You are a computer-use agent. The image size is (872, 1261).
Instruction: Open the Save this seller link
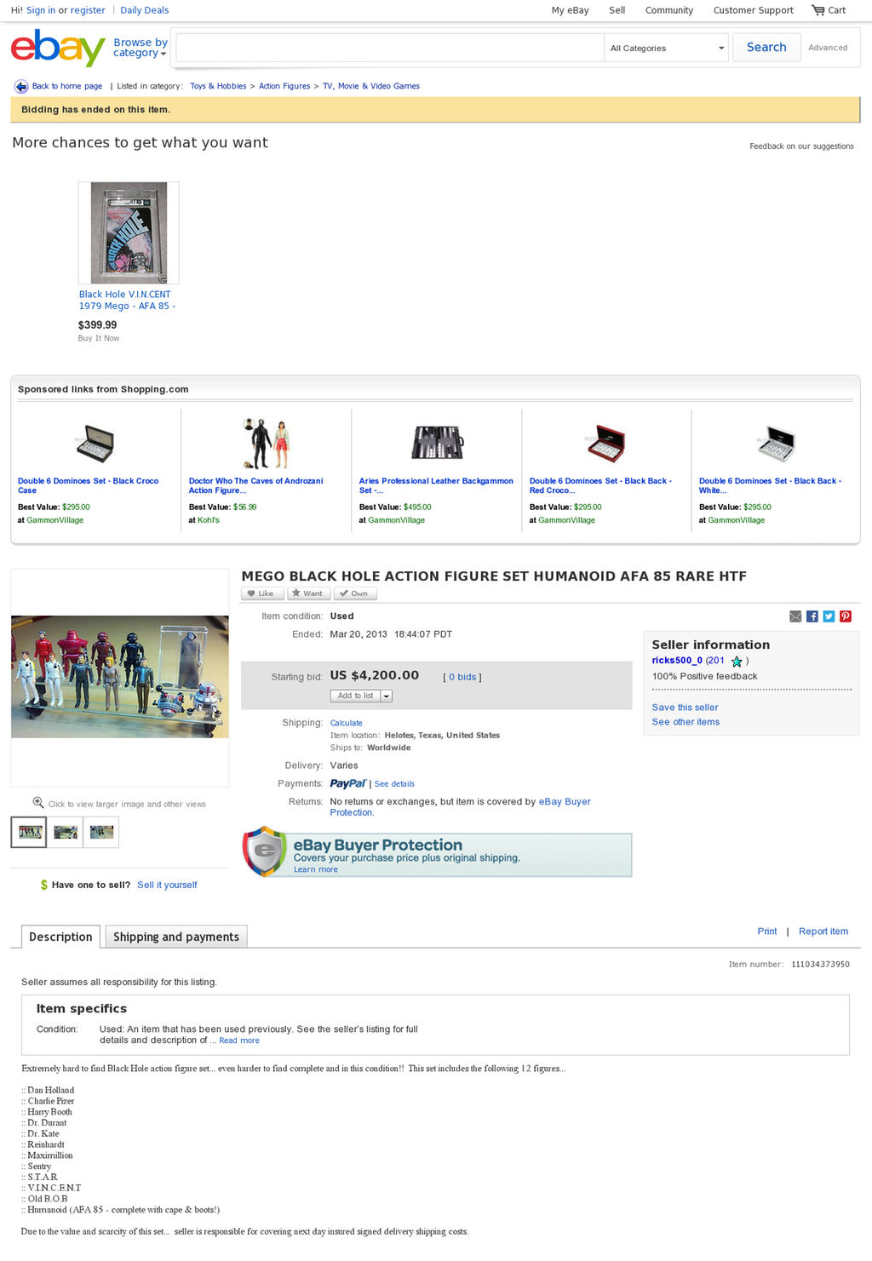tap(685, 708)
